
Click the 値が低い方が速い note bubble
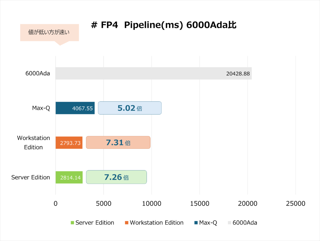tap(49, 33)
